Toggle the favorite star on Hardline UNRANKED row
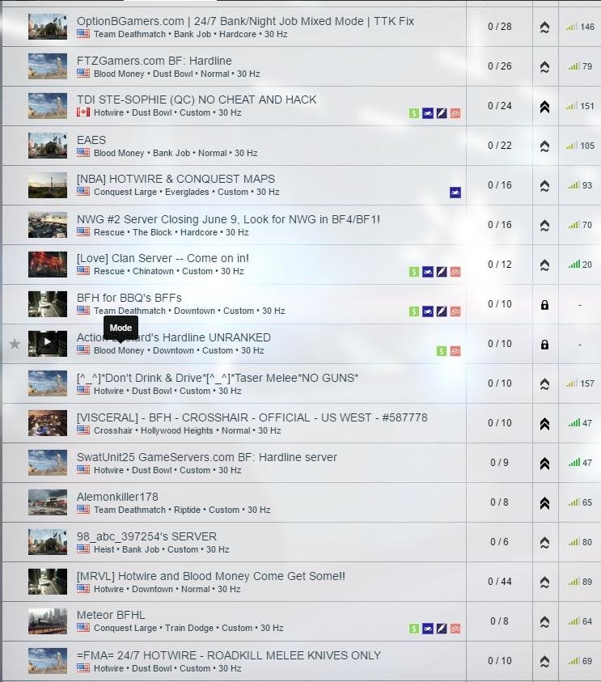 15,344
